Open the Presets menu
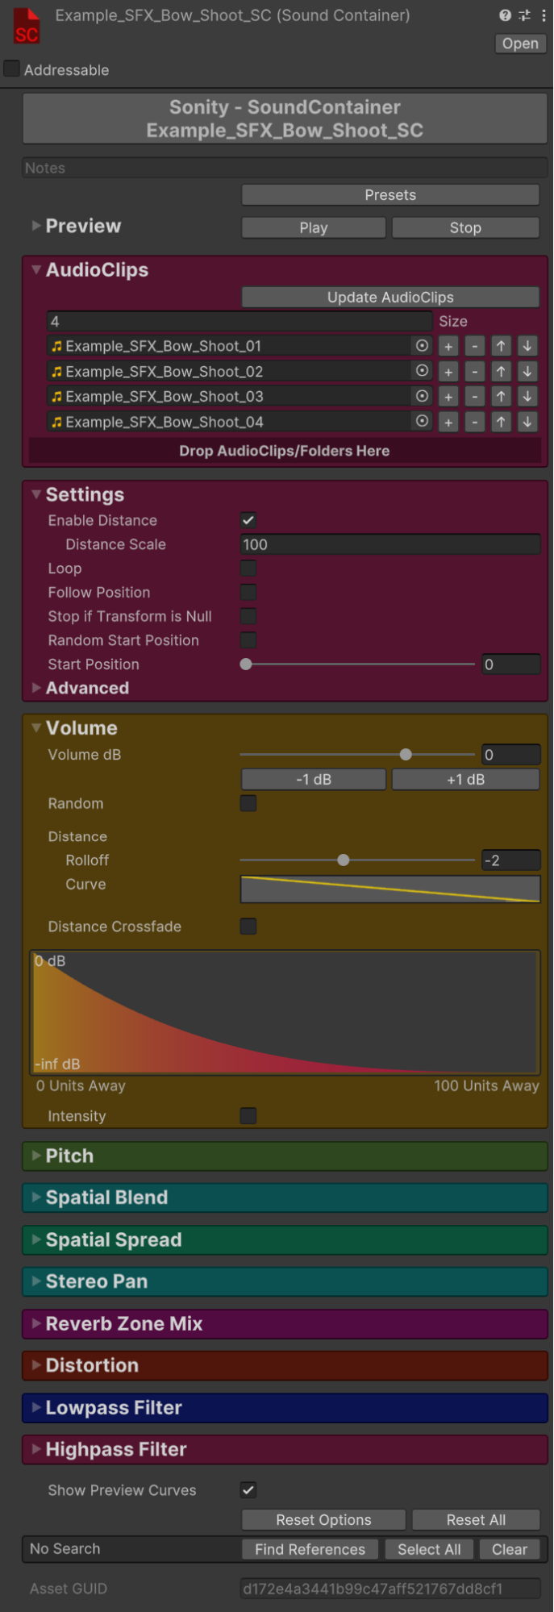Image resolution: width=554 pixels, height=1612 pixels. [x=389, y=195]
